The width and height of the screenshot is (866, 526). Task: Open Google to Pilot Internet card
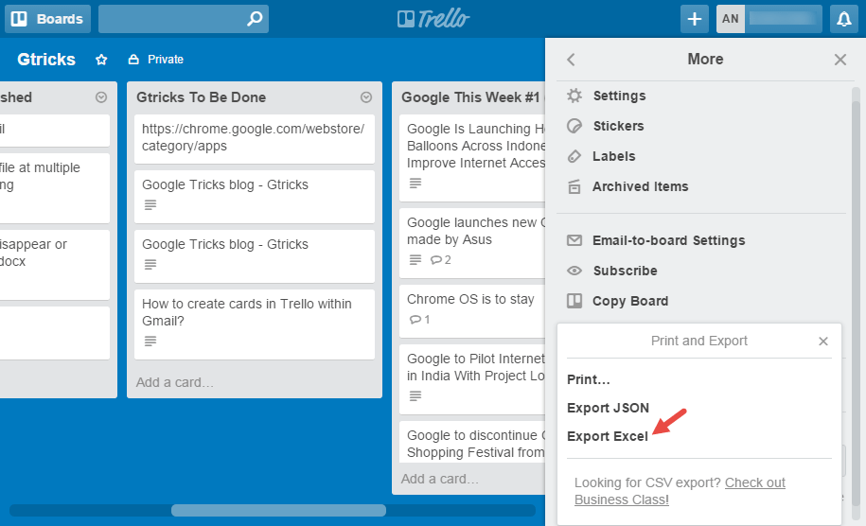tap(472, 379)
